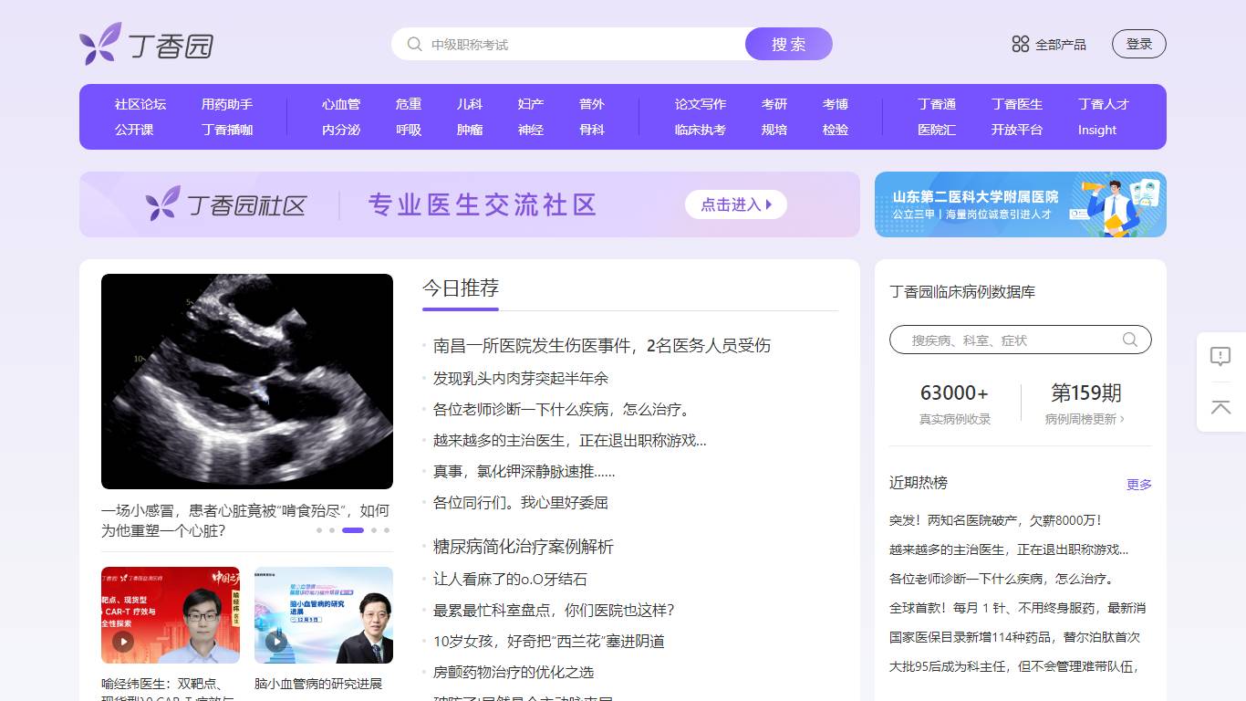Open 全部产品 via the grid icon

coord(1020,43)
